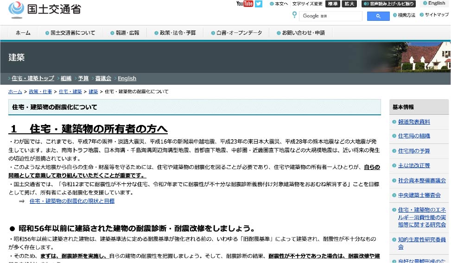Image resolution: width=451 pixels, height=263 pixels.
Task: Open サイトマップ link
Action: (434, 15)
